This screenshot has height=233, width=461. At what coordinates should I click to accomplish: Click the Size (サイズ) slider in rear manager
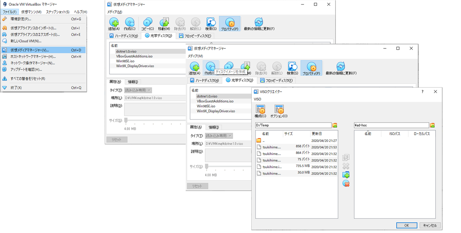[154, 121]
